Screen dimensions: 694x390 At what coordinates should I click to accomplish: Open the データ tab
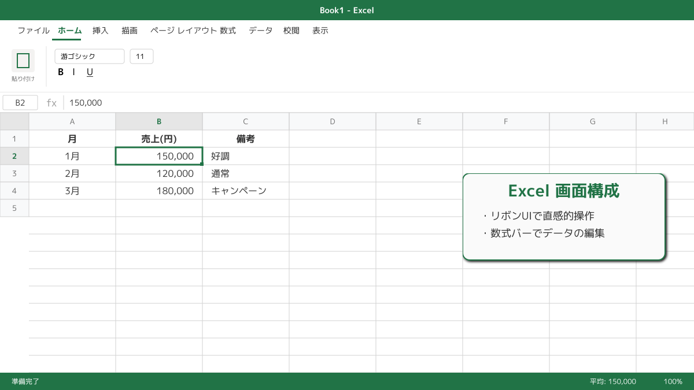pyautogui.click(x=260, y=31)
